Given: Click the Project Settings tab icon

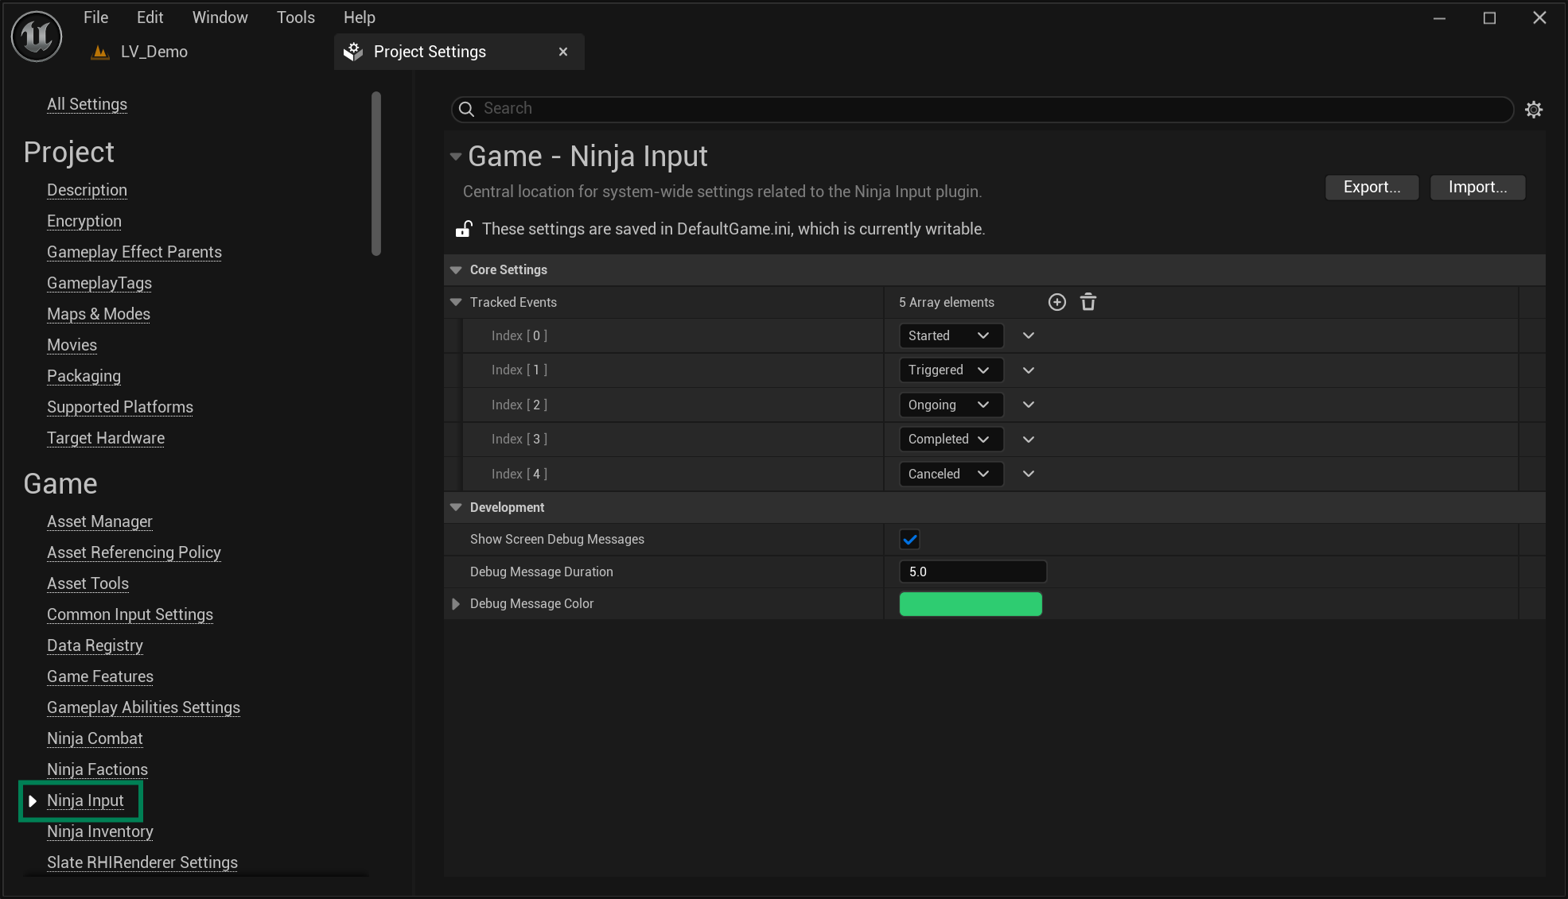Looking at the screenshot, I should [x=353, y=52].
